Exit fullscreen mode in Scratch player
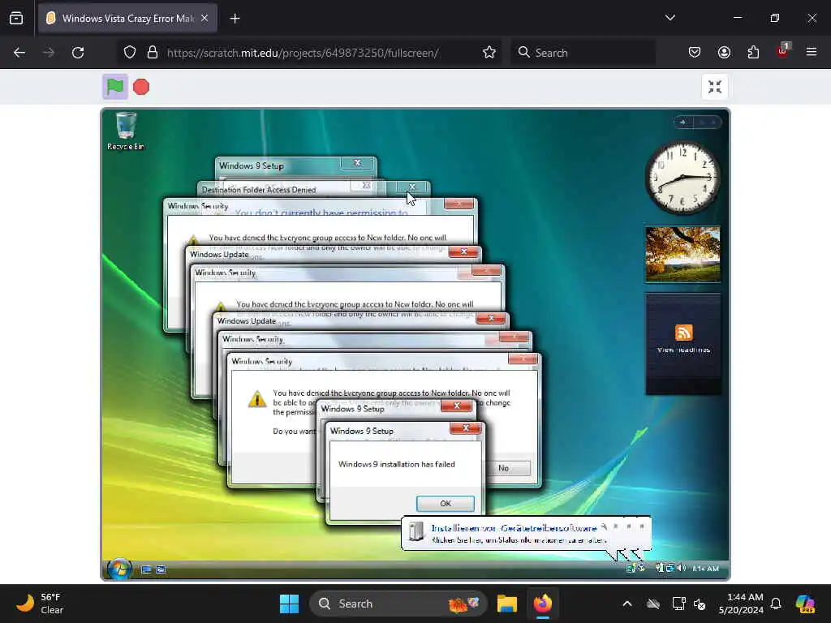Image resolution: width=831 pixels, height=623 pixels. click(714, 87)
